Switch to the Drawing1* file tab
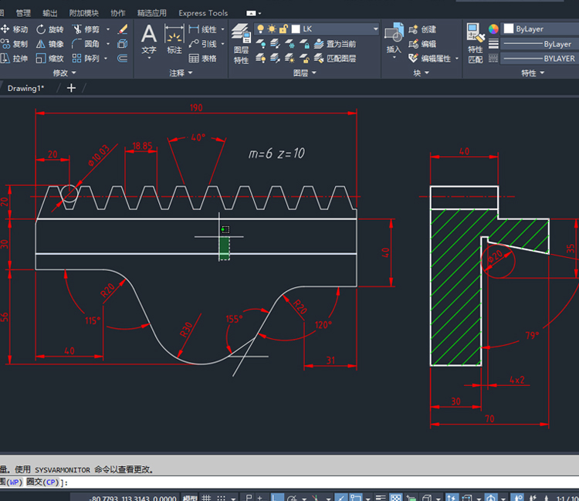The image size is (579, 501). [x=25, y=88]
